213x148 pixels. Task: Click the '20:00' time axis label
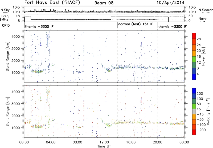tap(158, 142)
